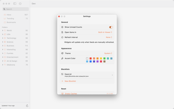Click the refresh feeds icon
174x109 pixels.
(27, 106)
